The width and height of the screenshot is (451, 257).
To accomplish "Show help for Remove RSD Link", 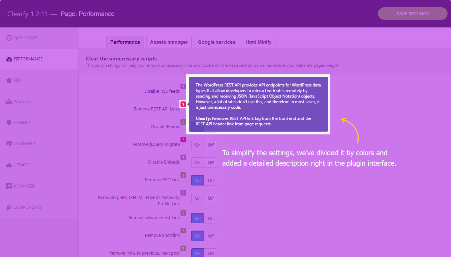I will coord(183,175).
